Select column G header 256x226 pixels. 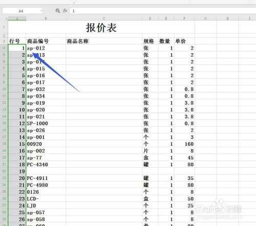point(206,18)
